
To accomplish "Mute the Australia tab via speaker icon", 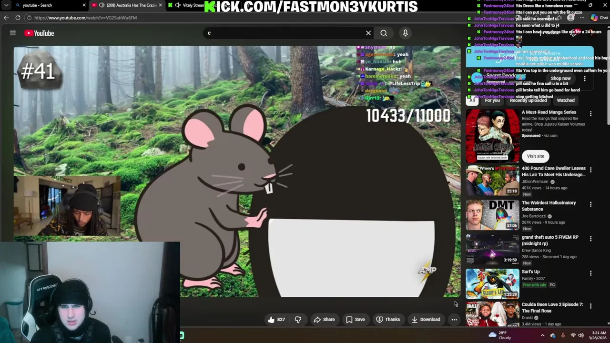I will 102,5.
